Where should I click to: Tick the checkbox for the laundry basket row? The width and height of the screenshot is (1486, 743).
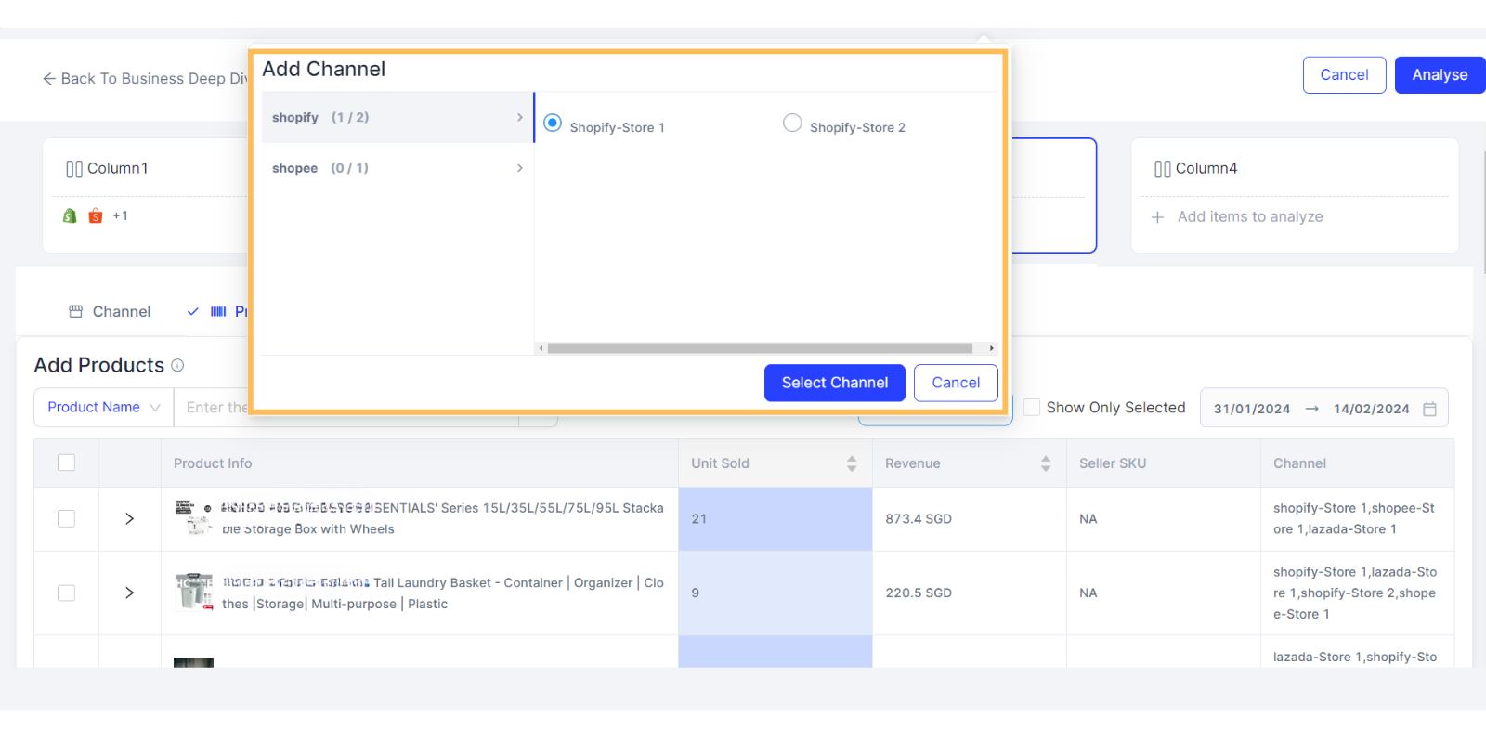(x=66, y=593)
